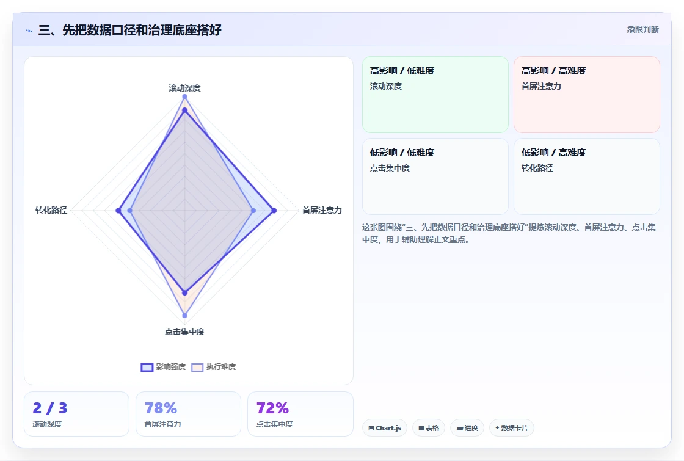
Task: Click 影响强度 data point on 首屏注意力 axis
Action: tap(274, 211)
